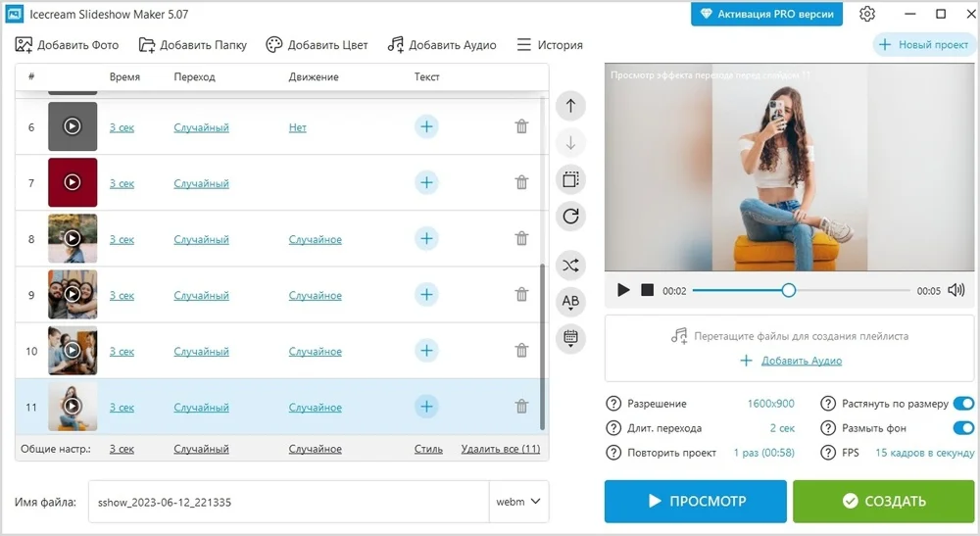Image resolution: width=980 pixels, height=536 pixels.
Task: Toggle the Размыть фон switch
Action: point(963,428)
